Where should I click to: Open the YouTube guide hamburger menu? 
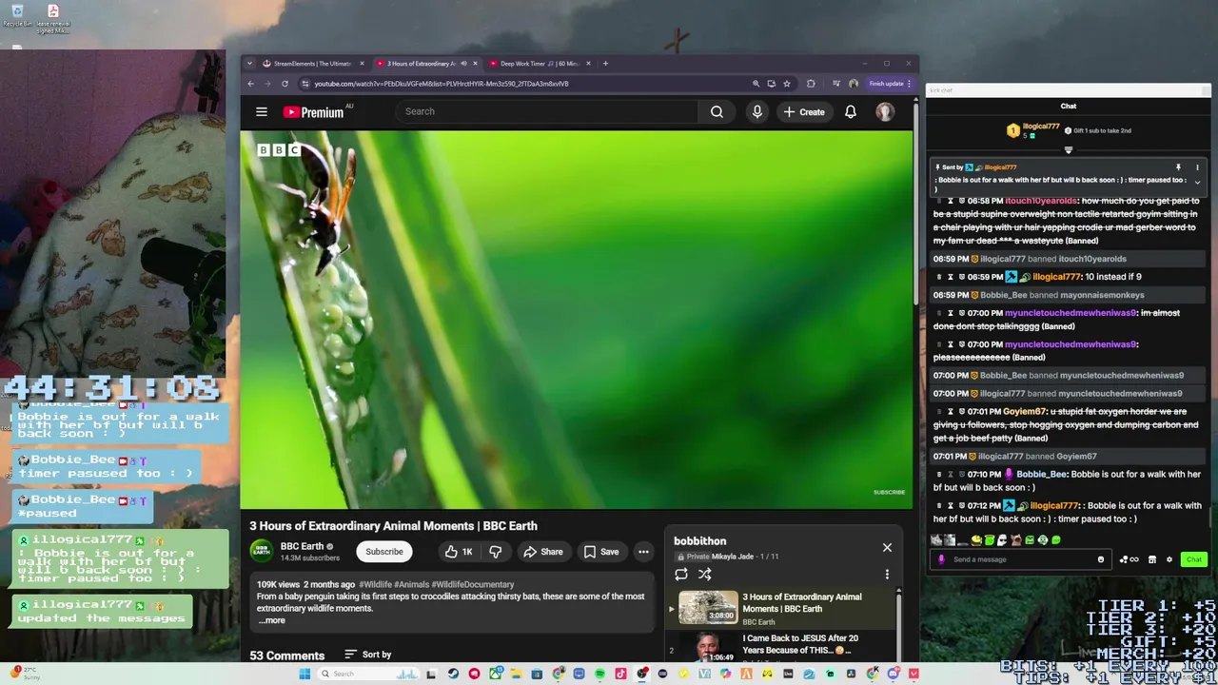(261, 111)
